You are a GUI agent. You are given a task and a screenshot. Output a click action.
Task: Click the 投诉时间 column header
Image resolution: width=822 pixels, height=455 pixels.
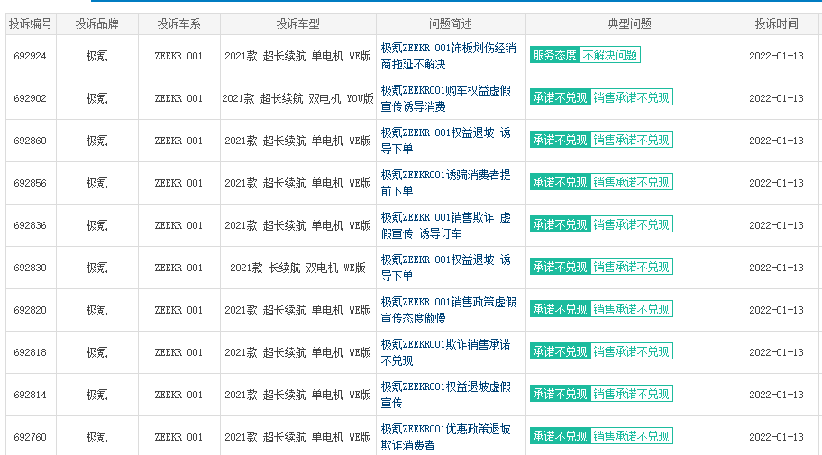(776, 23)
